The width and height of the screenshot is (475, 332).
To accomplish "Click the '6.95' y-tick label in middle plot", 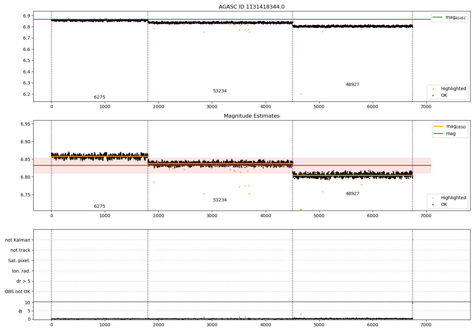I will click(x=25, y=124).
